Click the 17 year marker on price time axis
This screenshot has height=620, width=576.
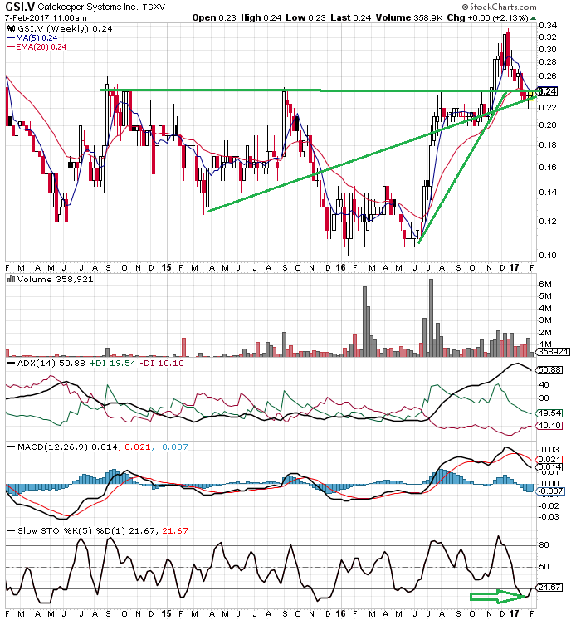(x=514, y=268)
